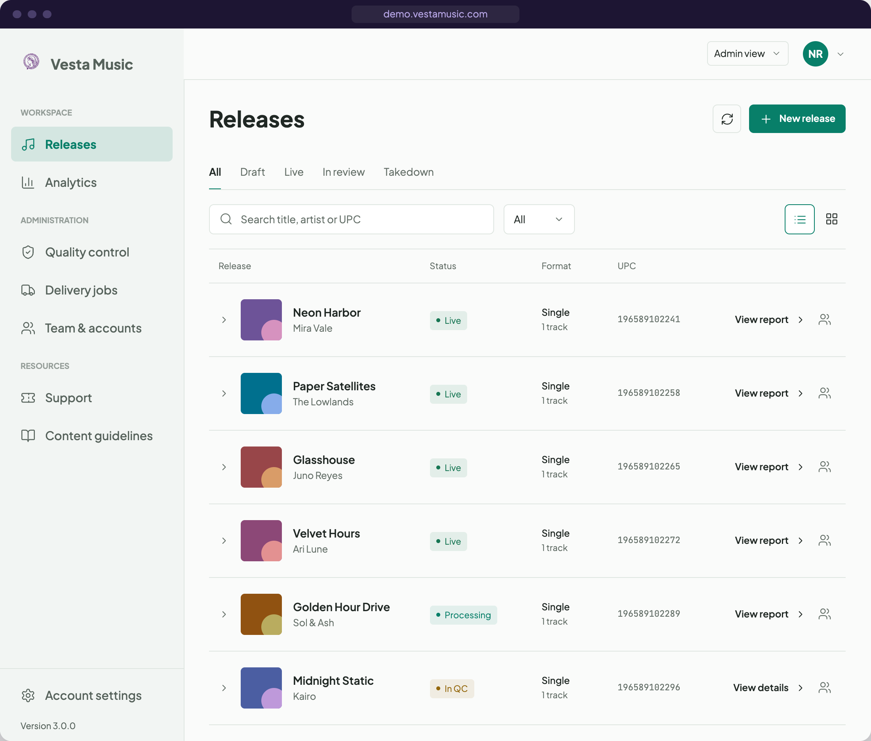Screen dimensions: 871x741
Task: Go to Delivery jobs
Action: [91, 290]
